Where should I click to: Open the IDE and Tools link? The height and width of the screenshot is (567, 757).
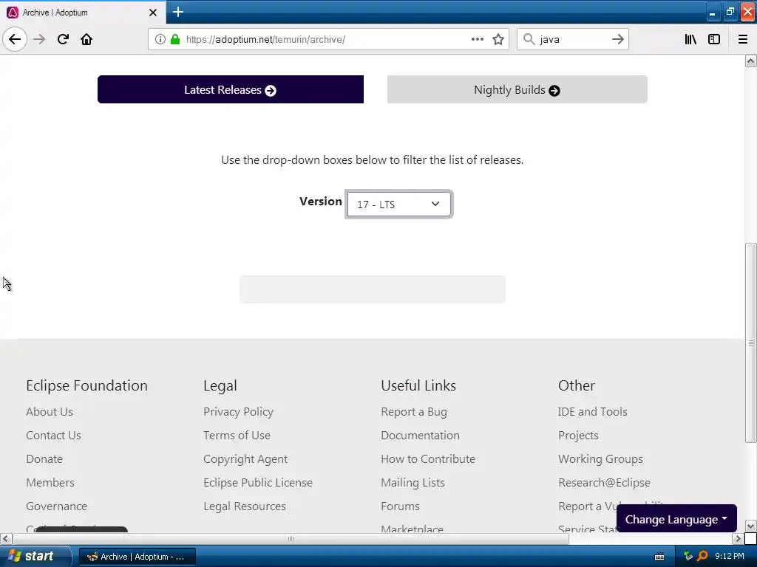tap(593, 412)
